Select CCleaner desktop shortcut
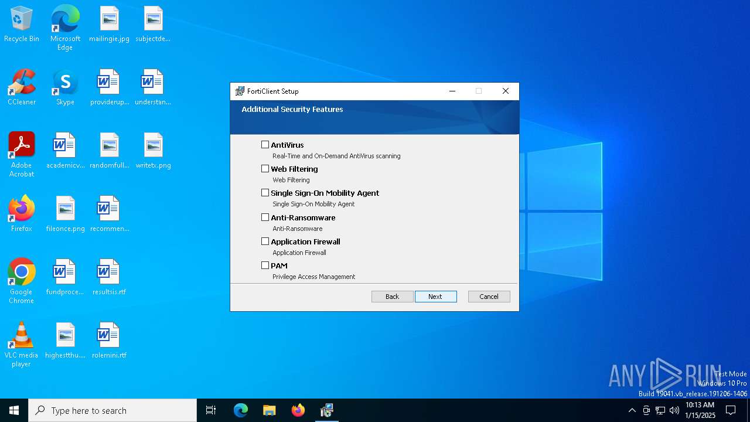 click(x=22, y=87)
